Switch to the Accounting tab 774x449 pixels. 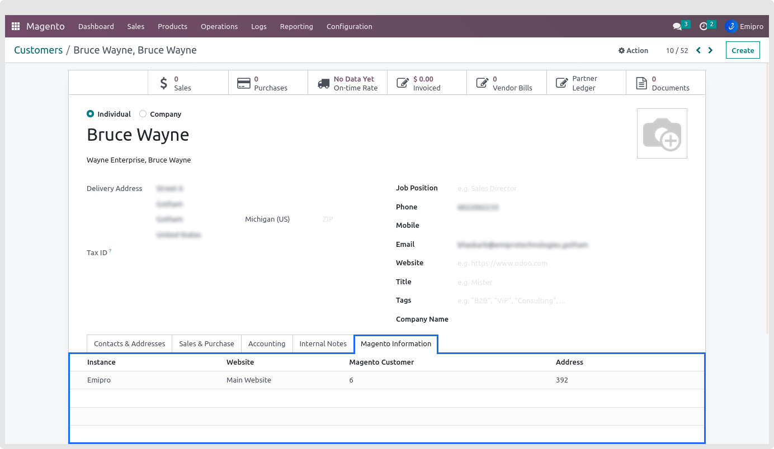tap(267, 343)
